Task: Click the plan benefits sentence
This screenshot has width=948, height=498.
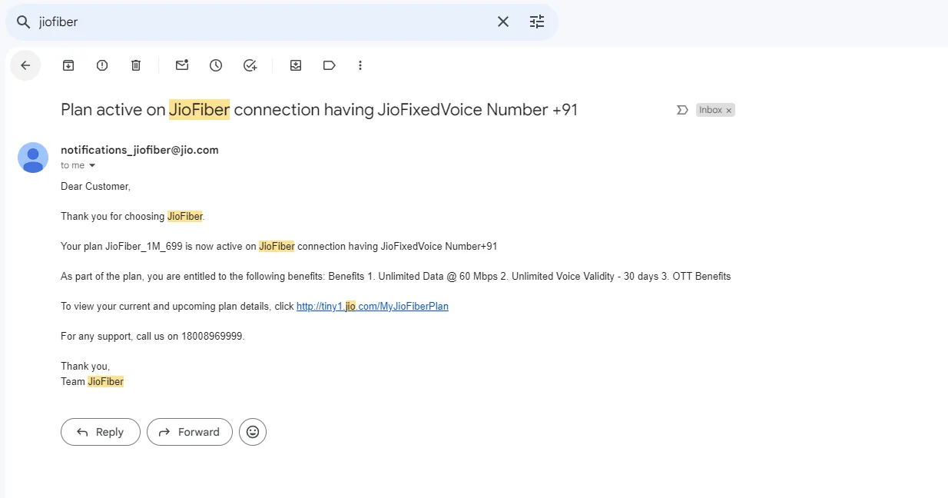Action: 396,276
